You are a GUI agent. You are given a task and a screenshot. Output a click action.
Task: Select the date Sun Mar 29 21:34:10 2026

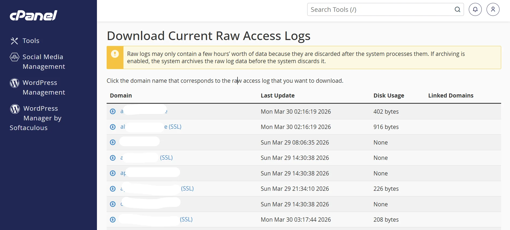point(295,189)
